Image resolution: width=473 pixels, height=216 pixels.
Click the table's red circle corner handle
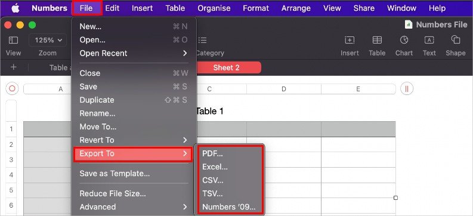coord(12,89)
